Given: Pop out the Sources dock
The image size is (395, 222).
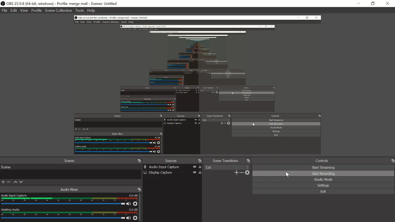Looking at the screenshot, I should click(x=200, y=161).
